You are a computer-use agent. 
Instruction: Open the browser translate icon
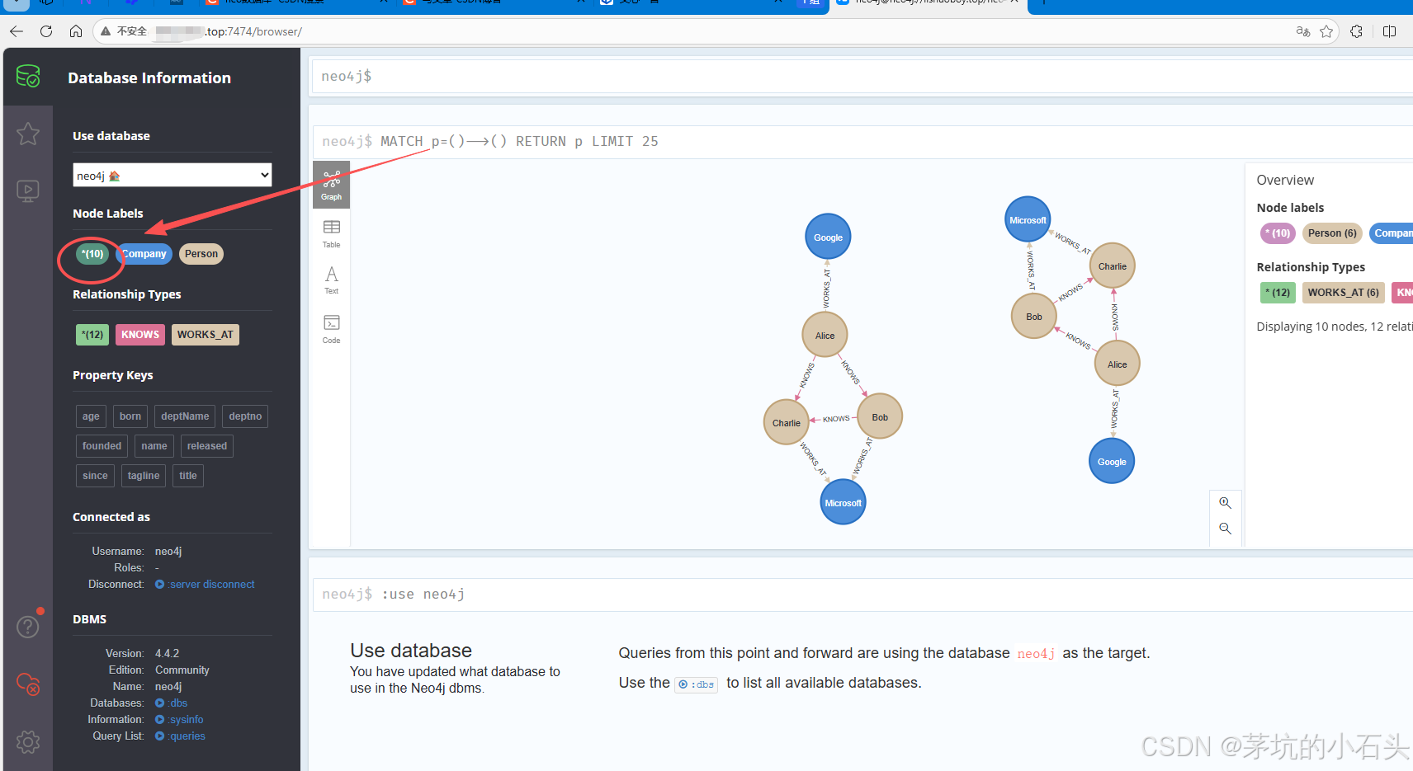pos(1303,31)
